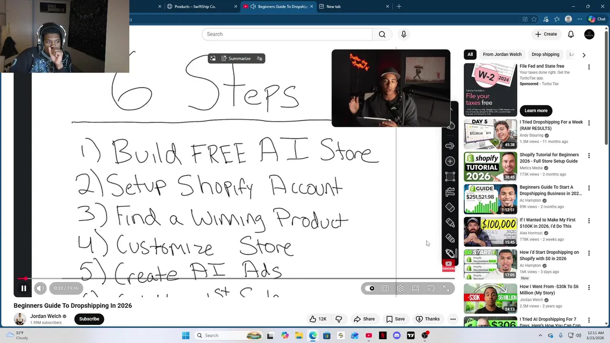Pause the video playback
610x343 pixels.
[x=23, y=288]
